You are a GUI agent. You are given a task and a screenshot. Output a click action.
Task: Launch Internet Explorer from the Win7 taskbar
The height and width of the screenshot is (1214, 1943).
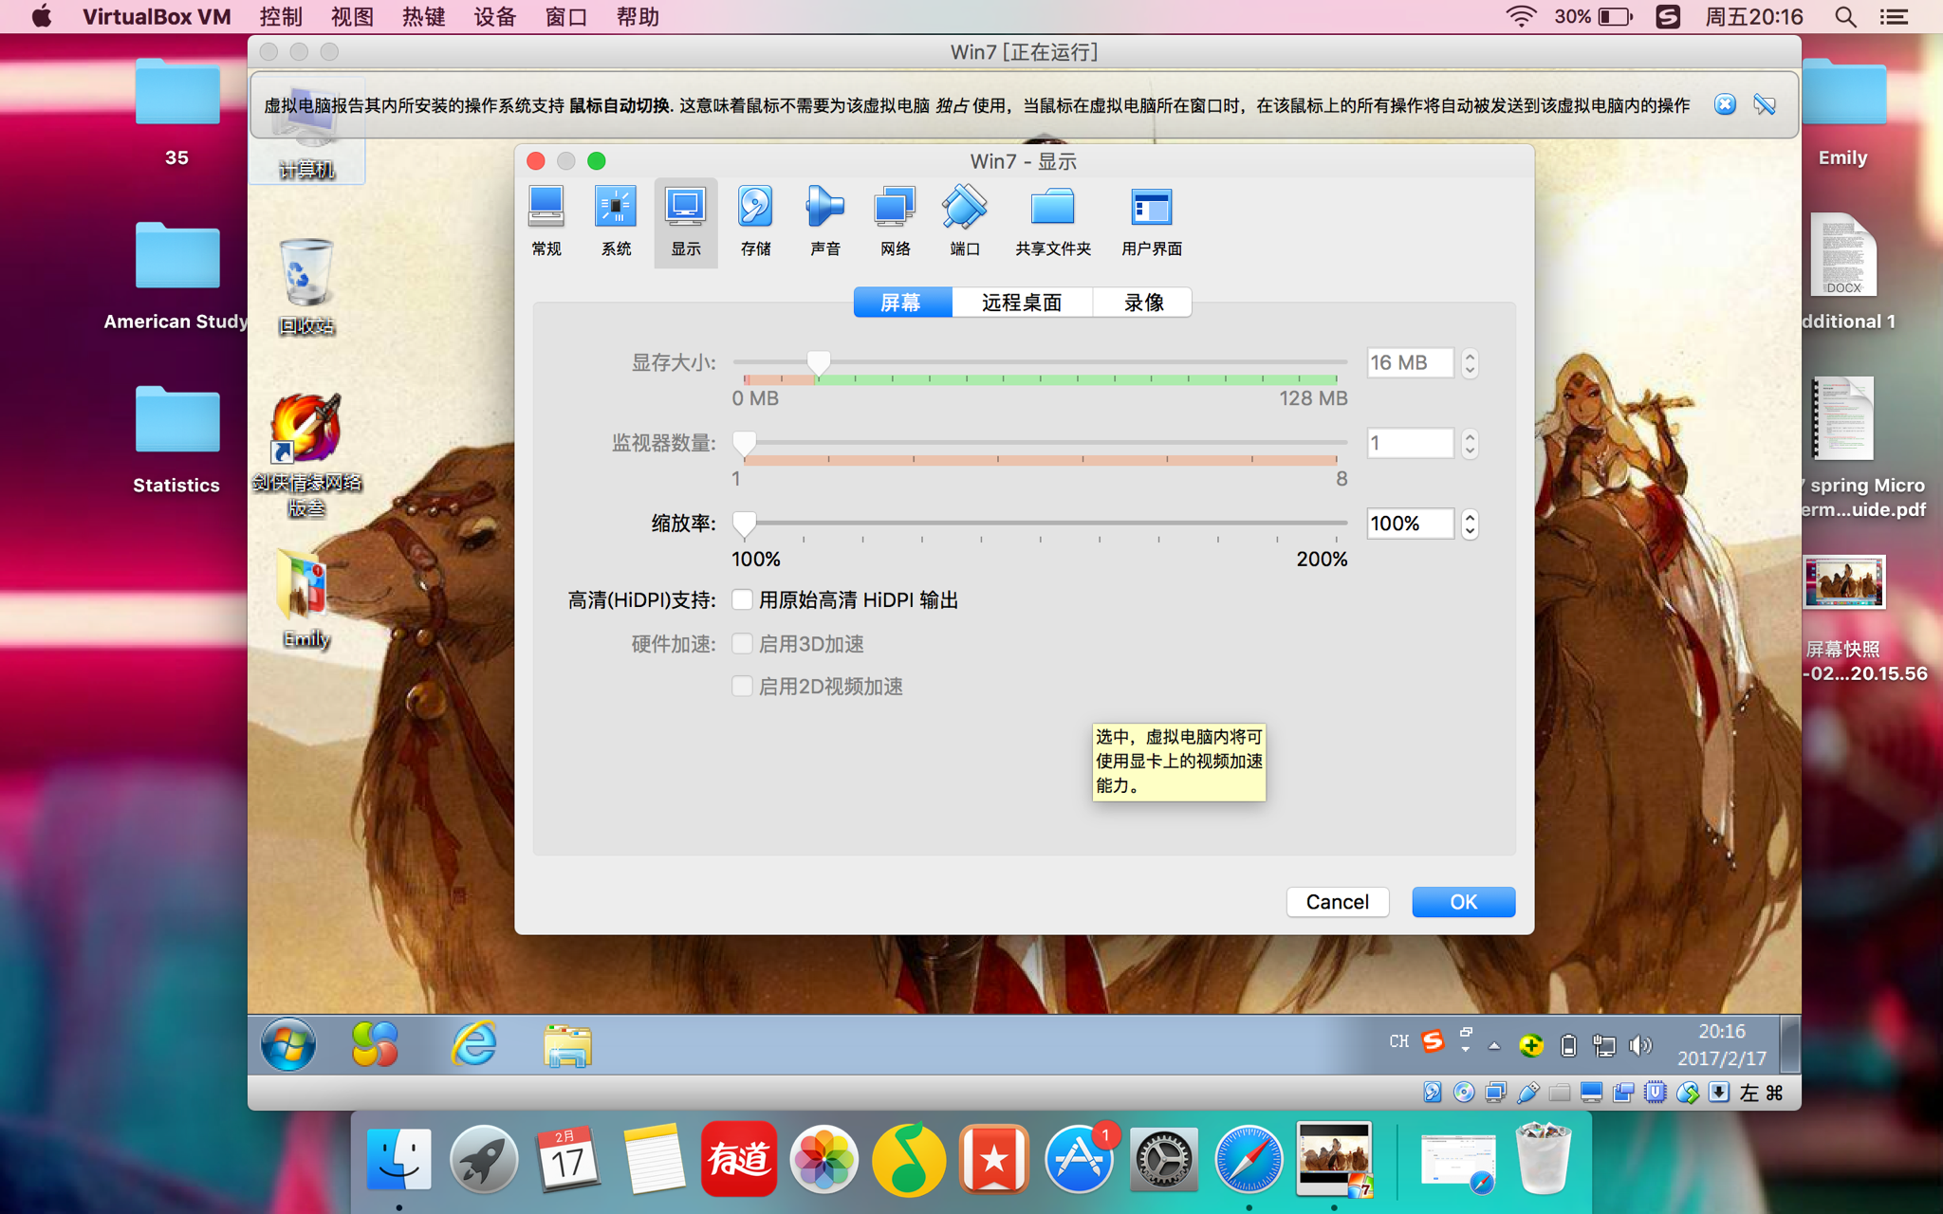click(474, 1044)
